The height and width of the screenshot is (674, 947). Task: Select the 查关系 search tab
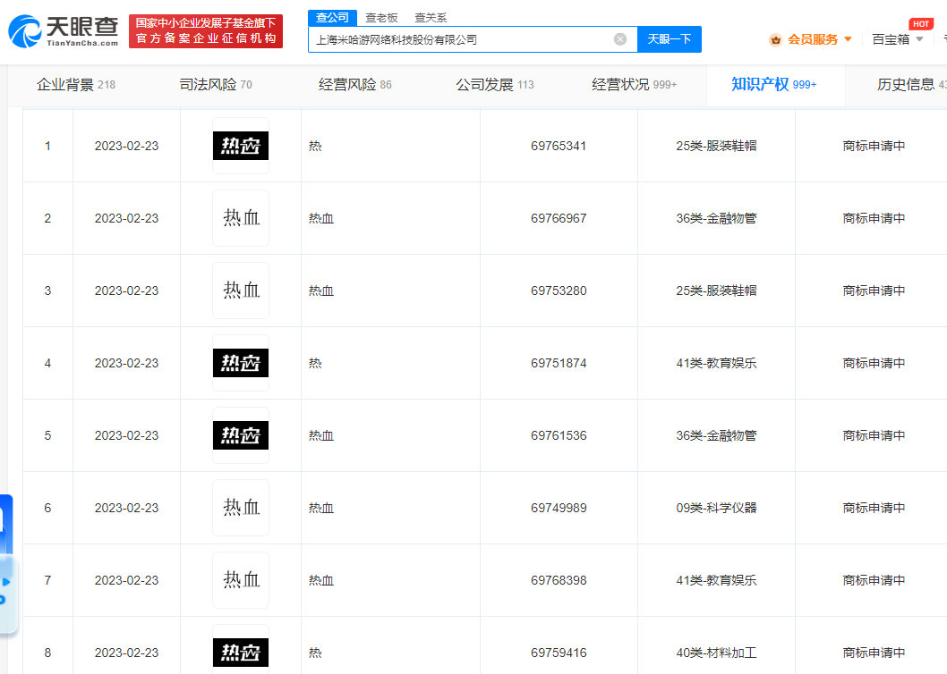click(x=431, y=18)
